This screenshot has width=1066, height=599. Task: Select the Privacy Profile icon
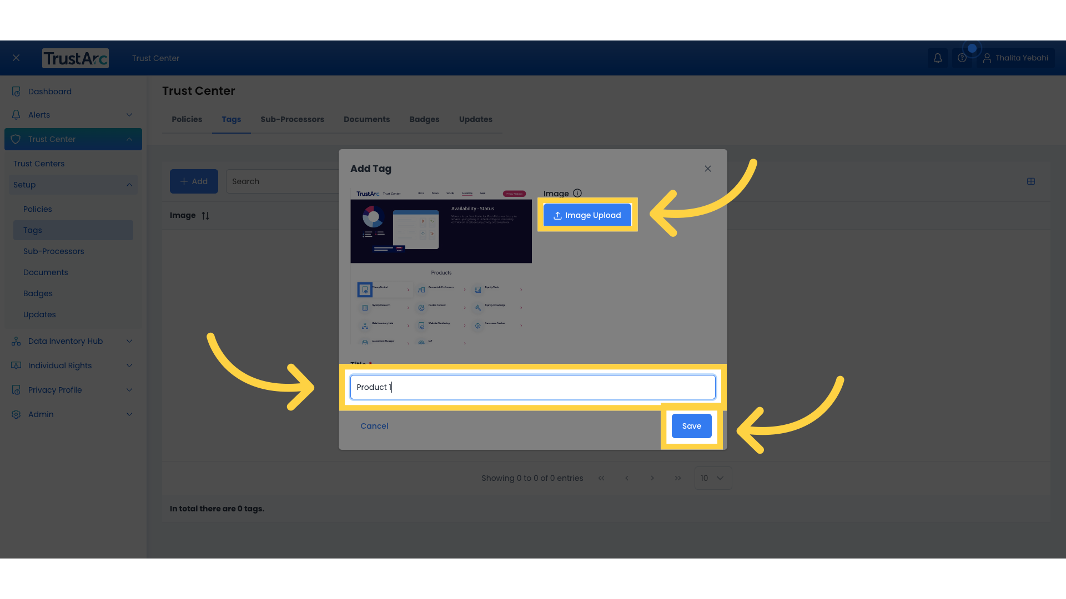coord(16,390)
